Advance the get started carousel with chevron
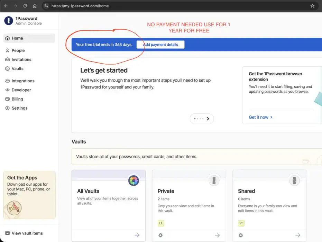 (x=208, y=119)
